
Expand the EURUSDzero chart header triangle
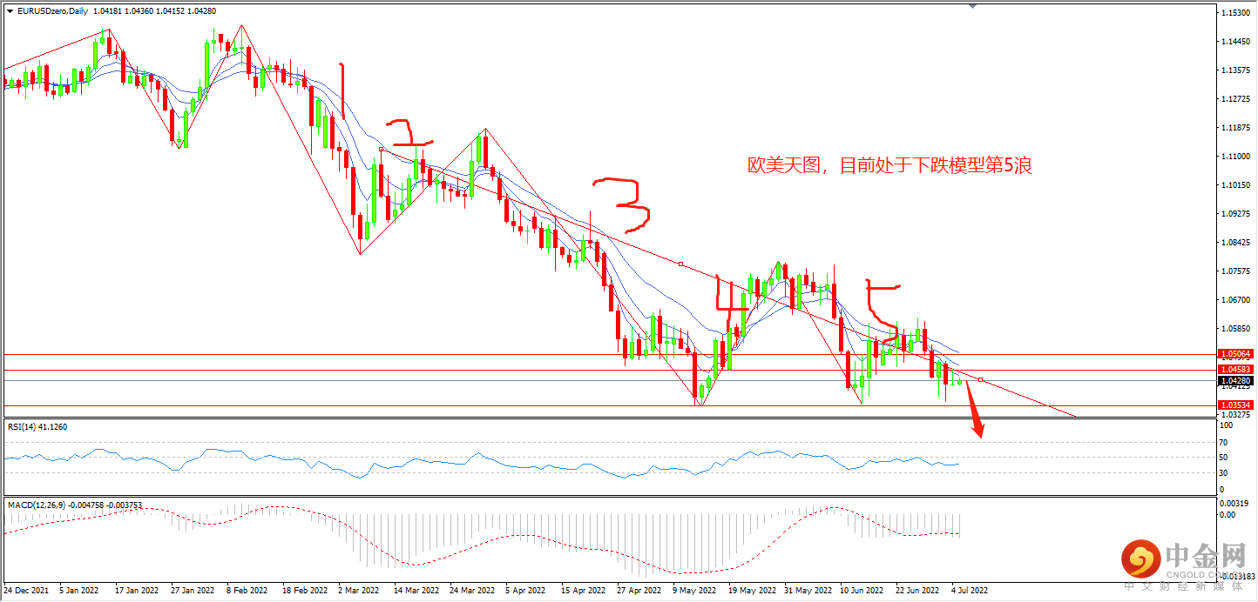click(9, 10)
